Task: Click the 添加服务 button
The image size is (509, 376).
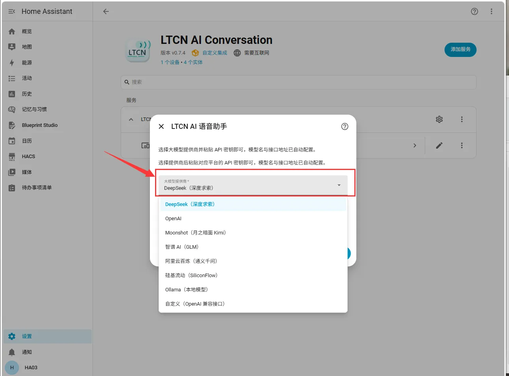Action: pos(460,49)
